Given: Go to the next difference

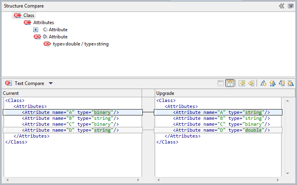Looking at the screenshot, I should [x=263, y=83].
